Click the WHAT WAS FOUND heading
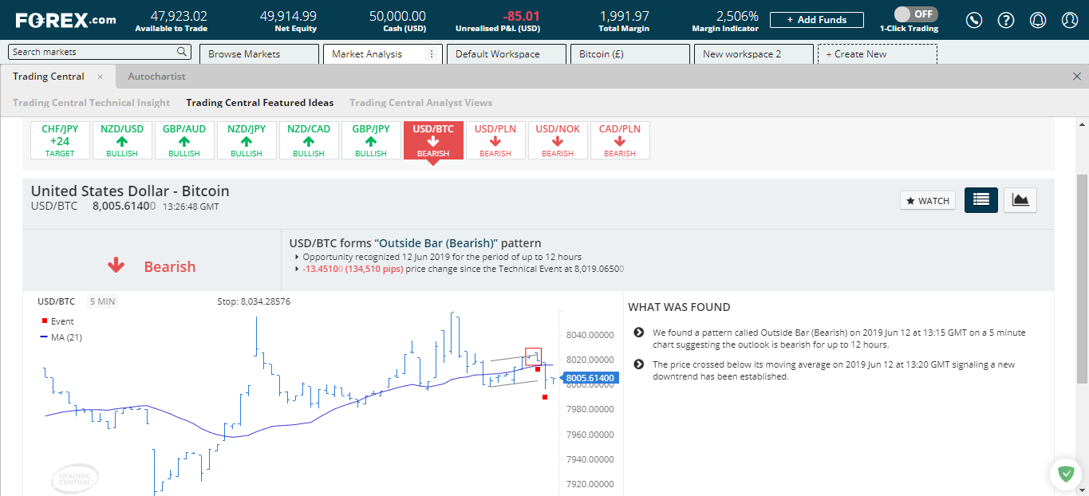The width and height of the screenshot is (1089, 496). click(679, 307)
